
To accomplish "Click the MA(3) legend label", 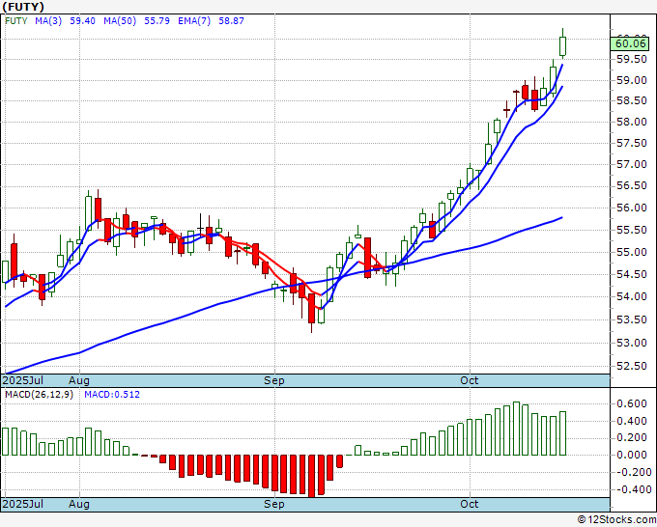I will point(48,21).
